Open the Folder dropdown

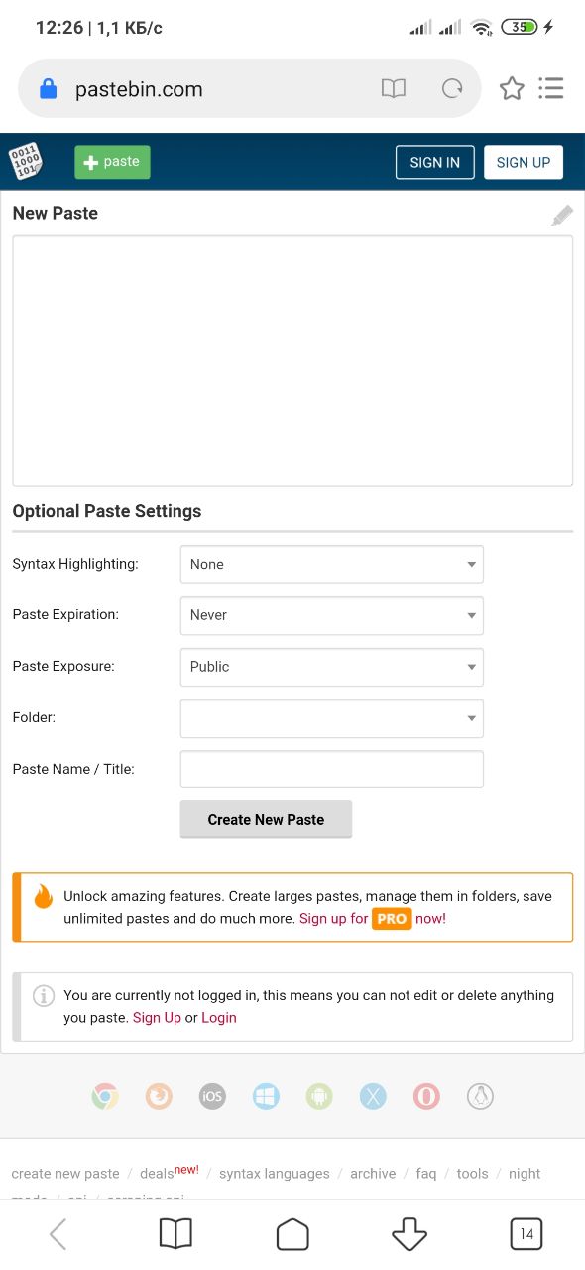331,718
